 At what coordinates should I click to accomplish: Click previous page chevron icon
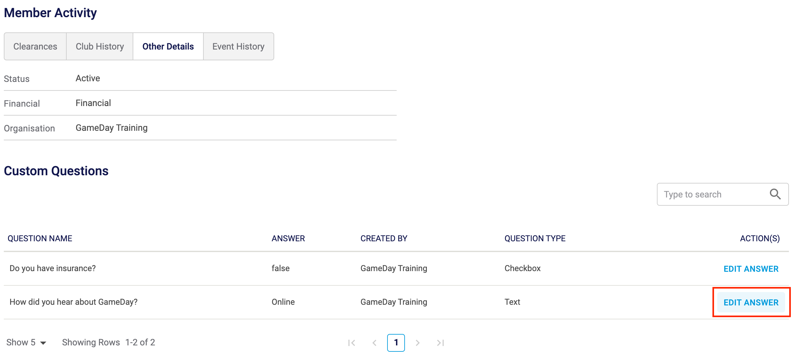[x=374, y=343]
